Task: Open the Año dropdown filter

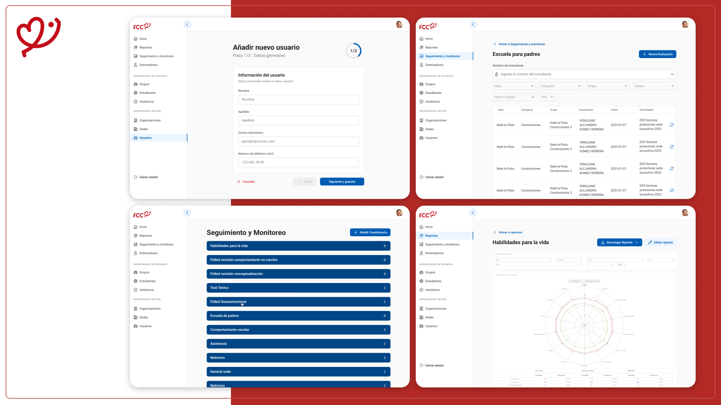Action: (547, 97)
